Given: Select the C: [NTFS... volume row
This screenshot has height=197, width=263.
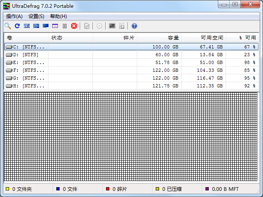Looking at the screenshot, I should (x=131, y=47).
